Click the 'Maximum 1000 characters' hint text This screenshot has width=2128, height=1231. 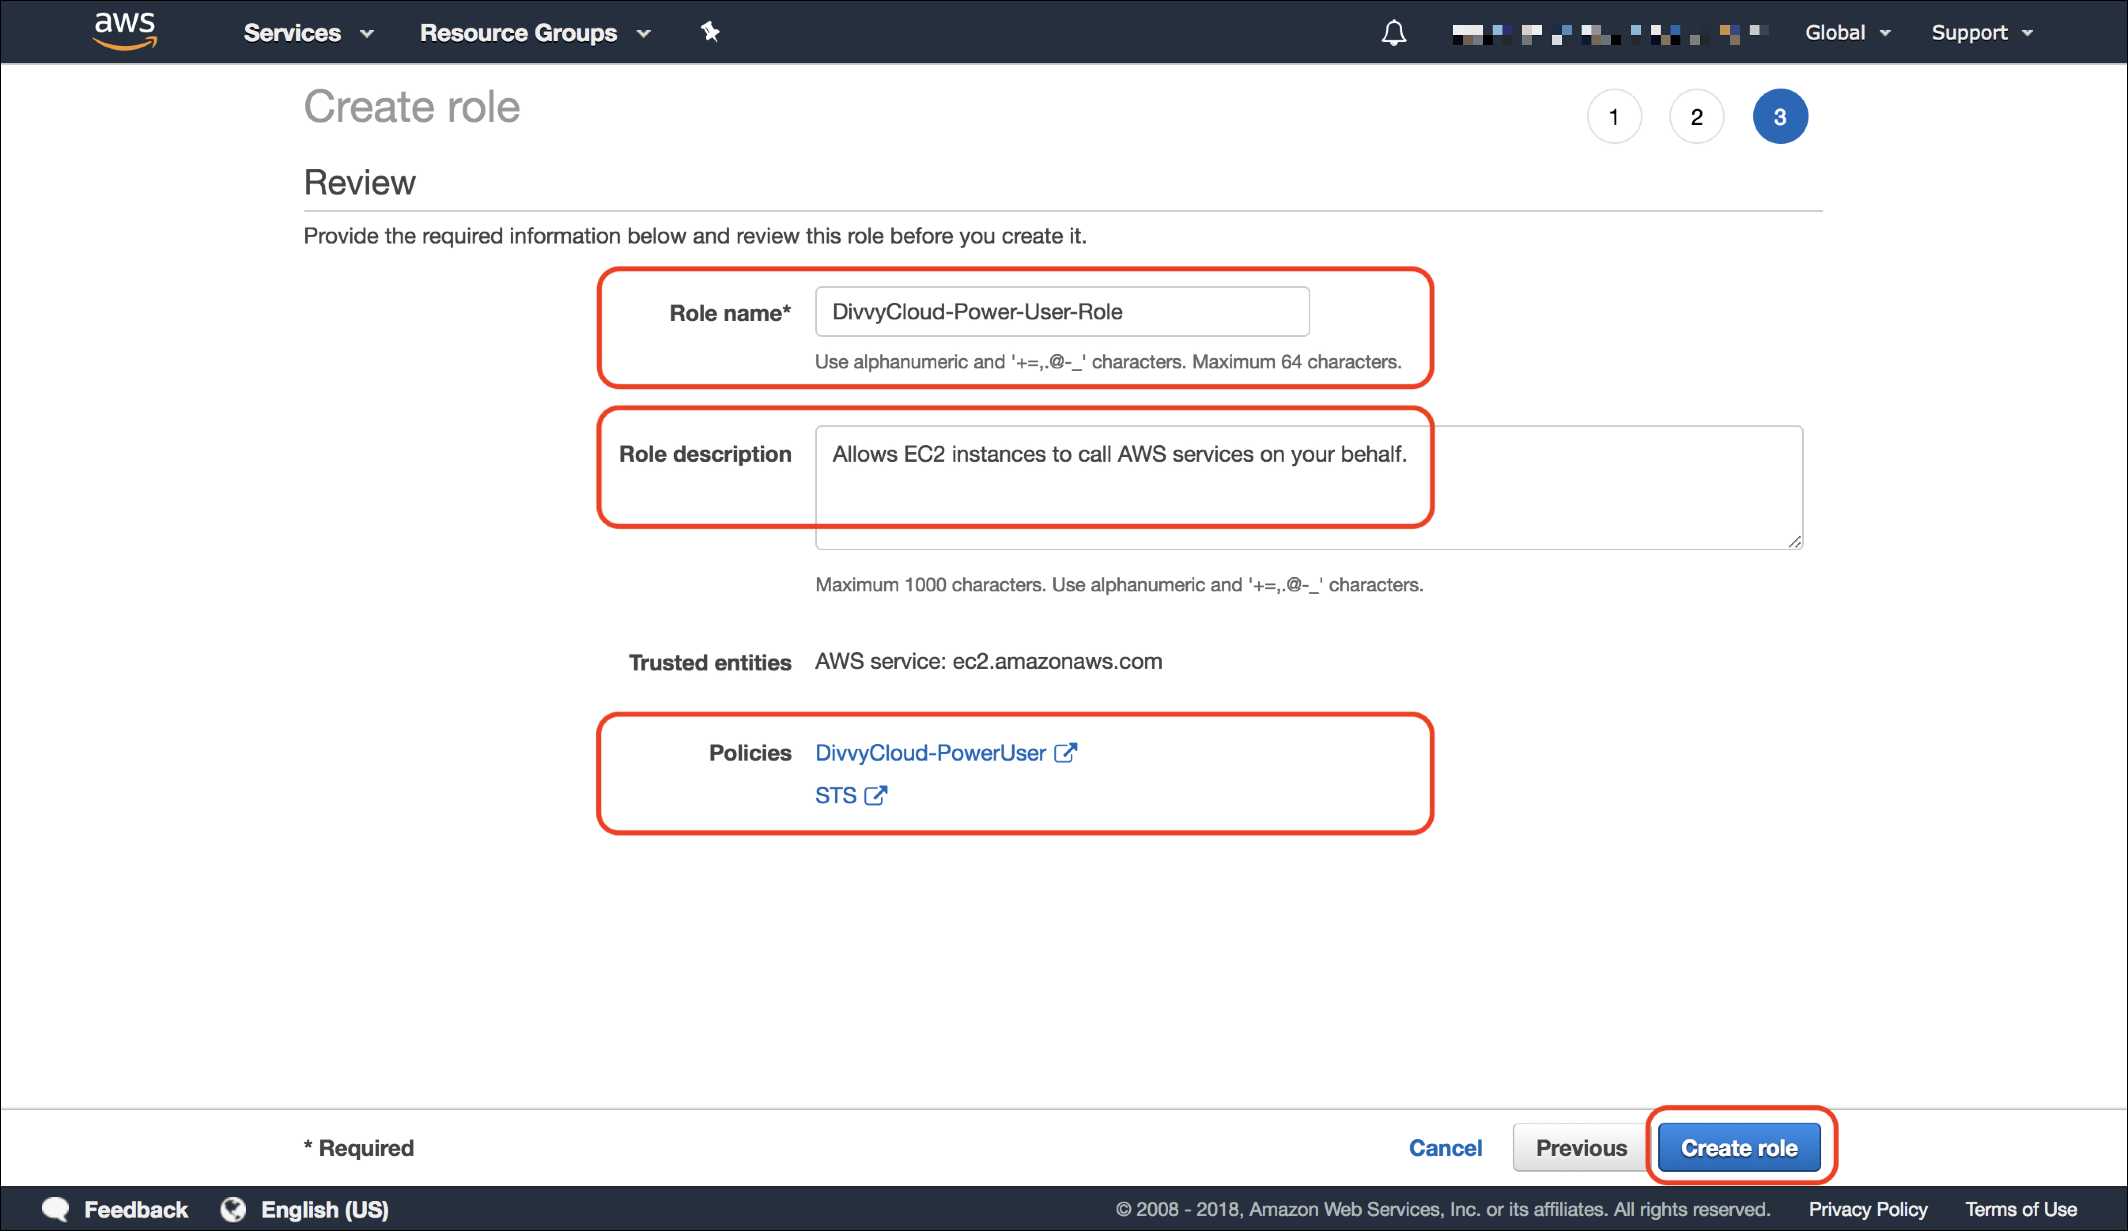pos(1118,584)
